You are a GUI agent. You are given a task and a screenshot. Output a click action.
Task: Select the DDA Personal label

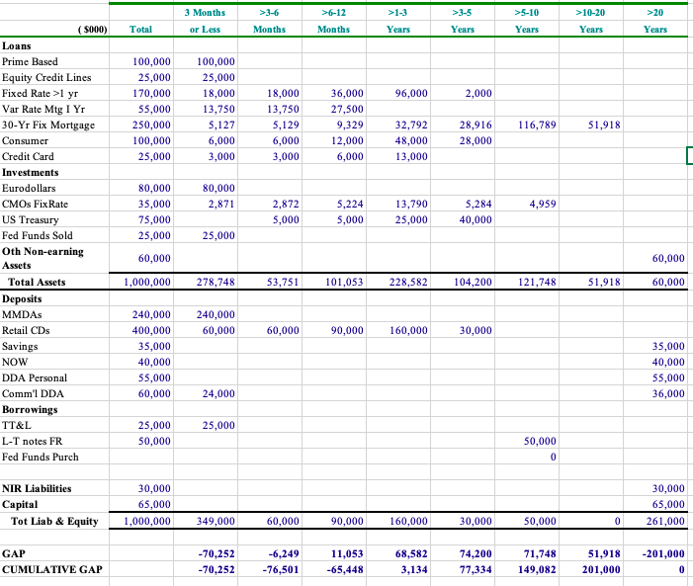(35, 377)
